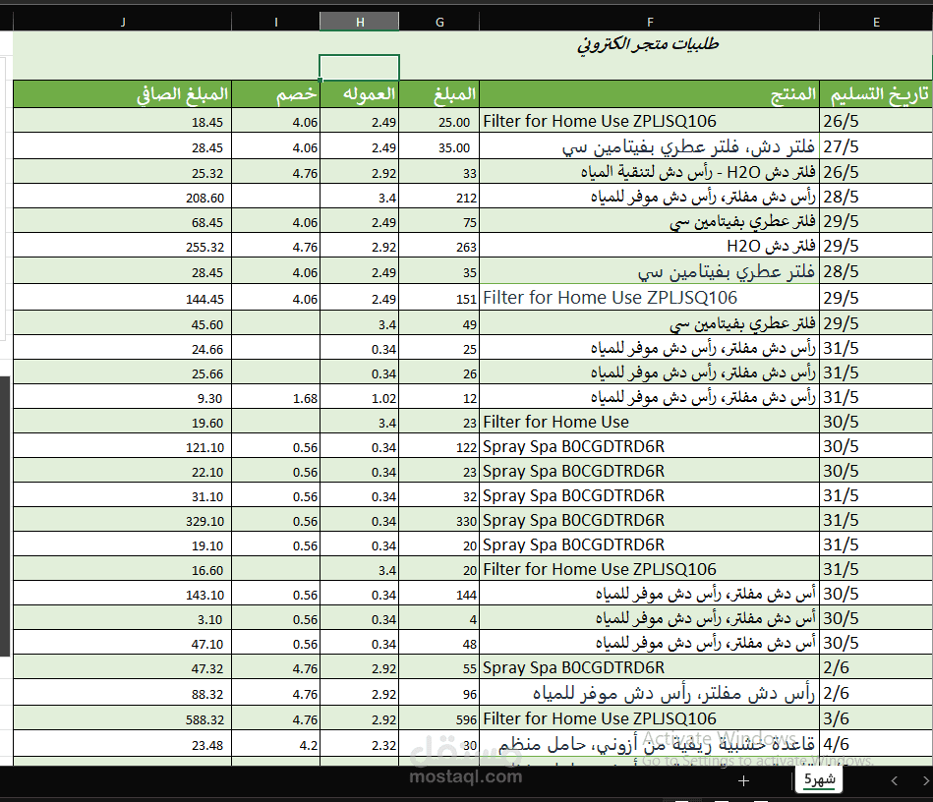Image resolution: width=933 pixels, height=802 pixels.
Task: Select column header H
Action: coord(359,21)
